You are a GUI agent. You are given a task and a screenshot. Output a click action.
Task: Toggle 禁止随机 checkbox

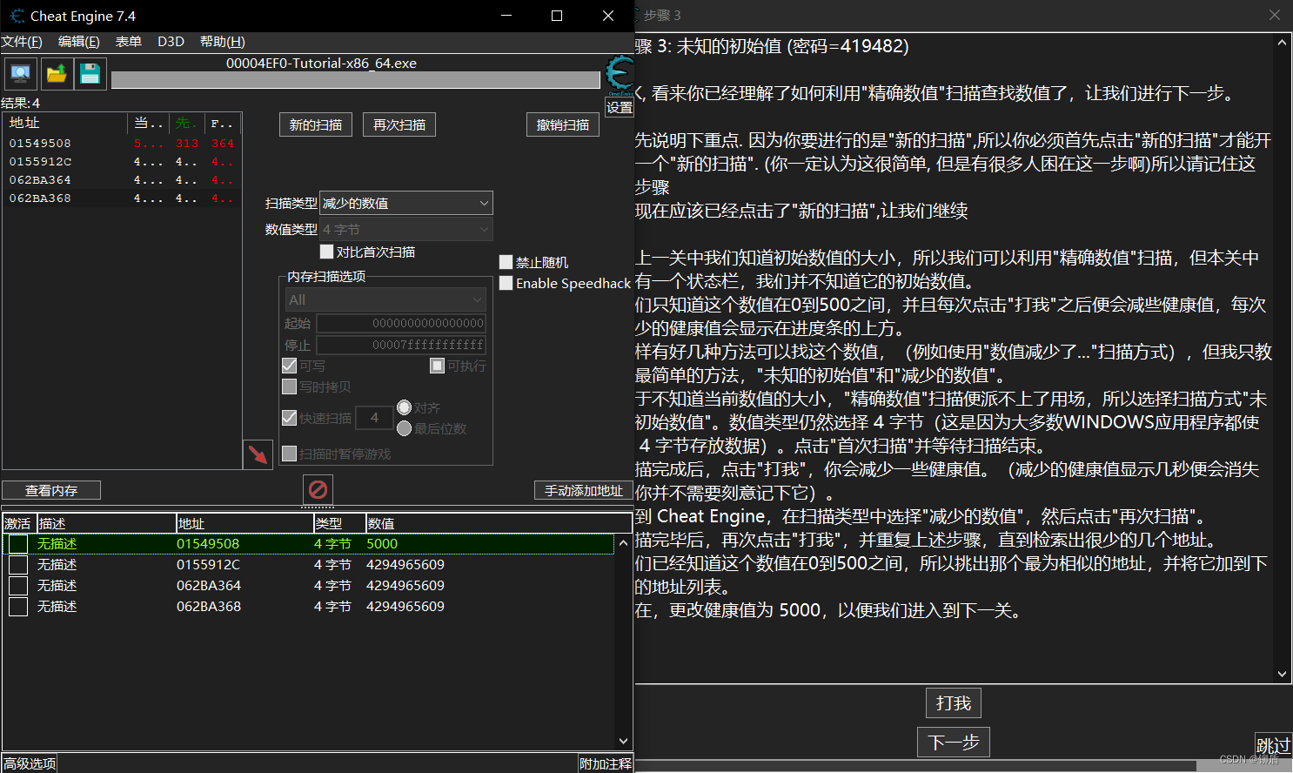tap(506, 262)
